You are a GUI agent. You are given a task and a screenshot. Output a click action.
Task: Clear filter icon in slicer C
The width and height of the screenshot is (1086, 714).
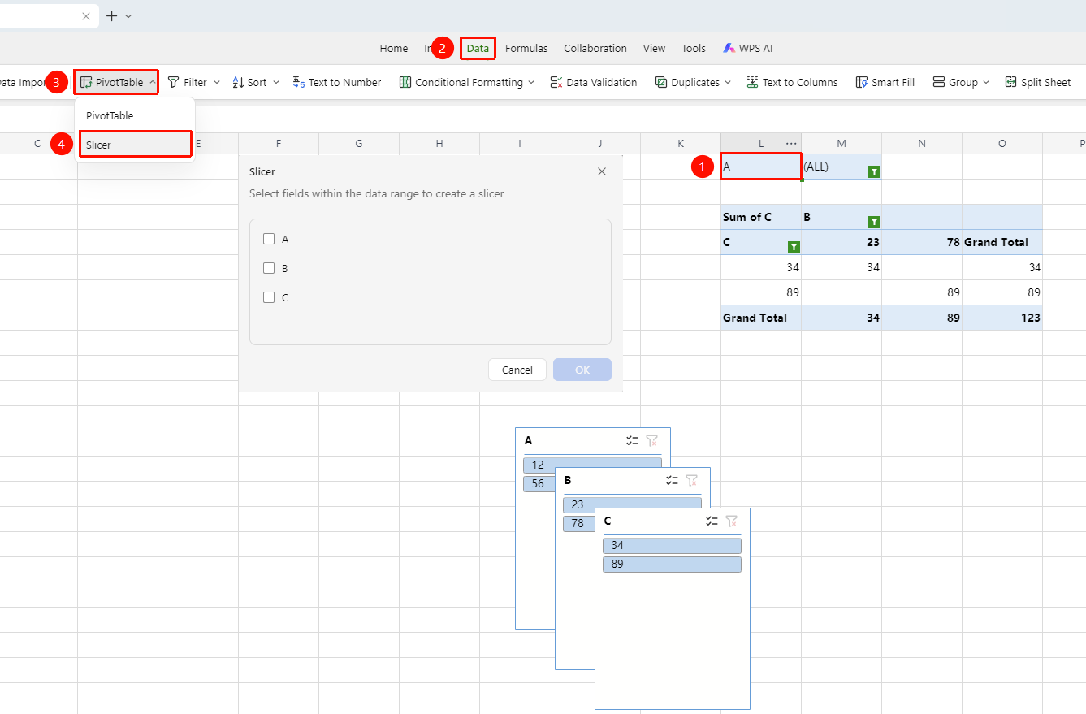click(x=732, y=521)
